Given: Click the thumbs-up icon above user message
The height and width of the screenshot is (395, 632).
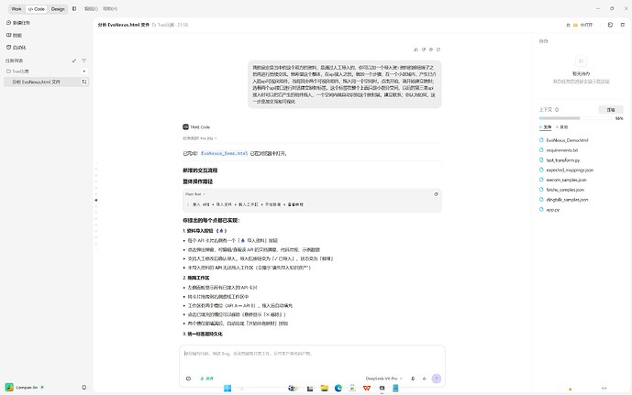Looking at the screenshot, I should 416,49.
